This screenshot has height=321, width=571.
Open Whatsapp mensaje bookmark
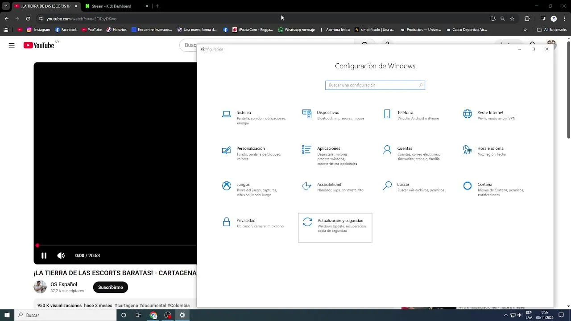(x=297, y=30)
